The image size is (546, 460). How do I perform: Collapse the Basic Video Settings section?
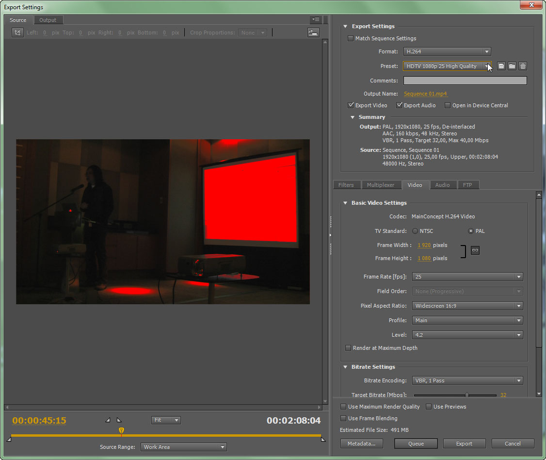pyautogui.click(x=345, y=203)
